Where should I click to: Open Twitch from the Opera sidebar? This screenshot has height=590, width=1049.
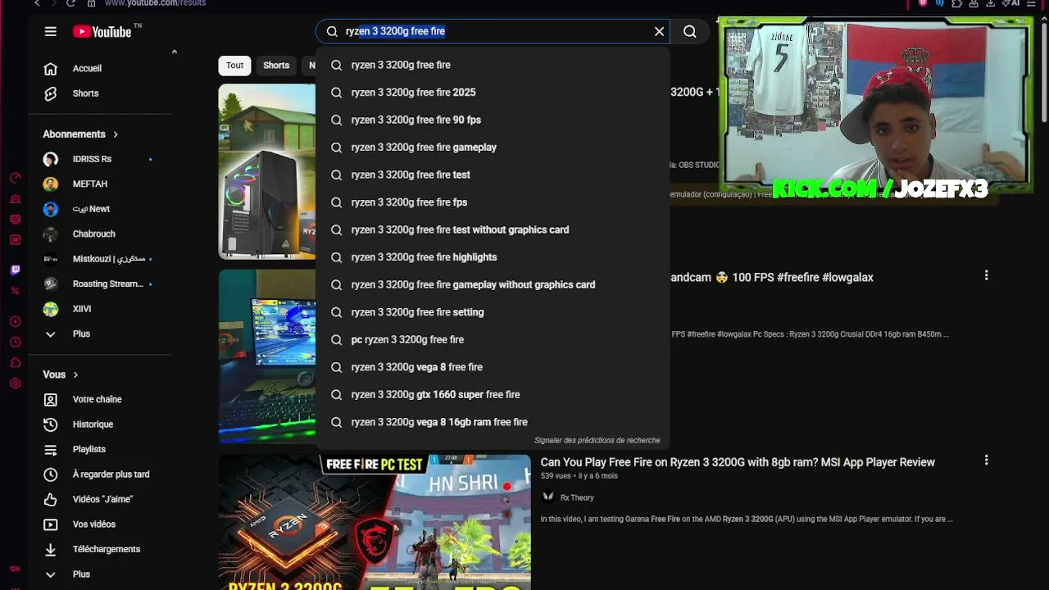15,270
